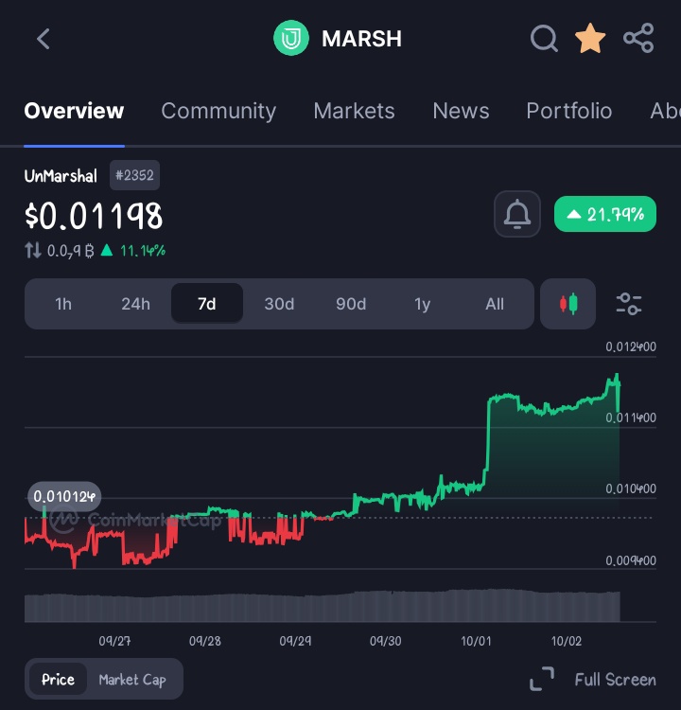The width and height of the screenshot is (681, 710).
Task: Tap the 09/30 date label
Action: tap(386, 641)
